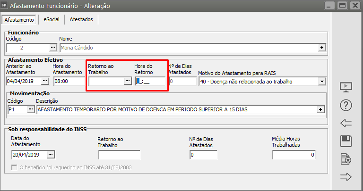Go to previous record with left arrow

pyautogui.click(x=346, y=123)
